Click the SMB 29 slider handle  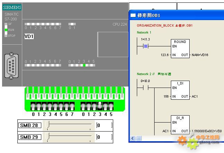48,136
